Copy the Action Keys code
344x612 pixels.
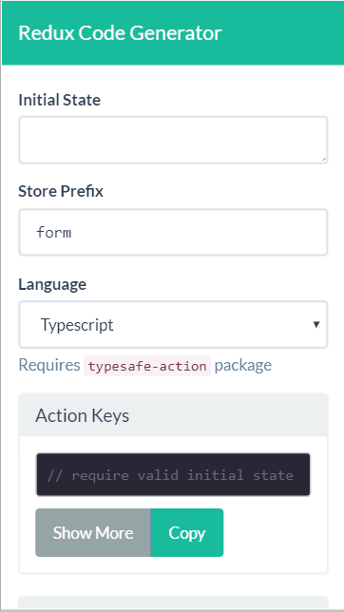pyautogui.click(x=187, y=533)
